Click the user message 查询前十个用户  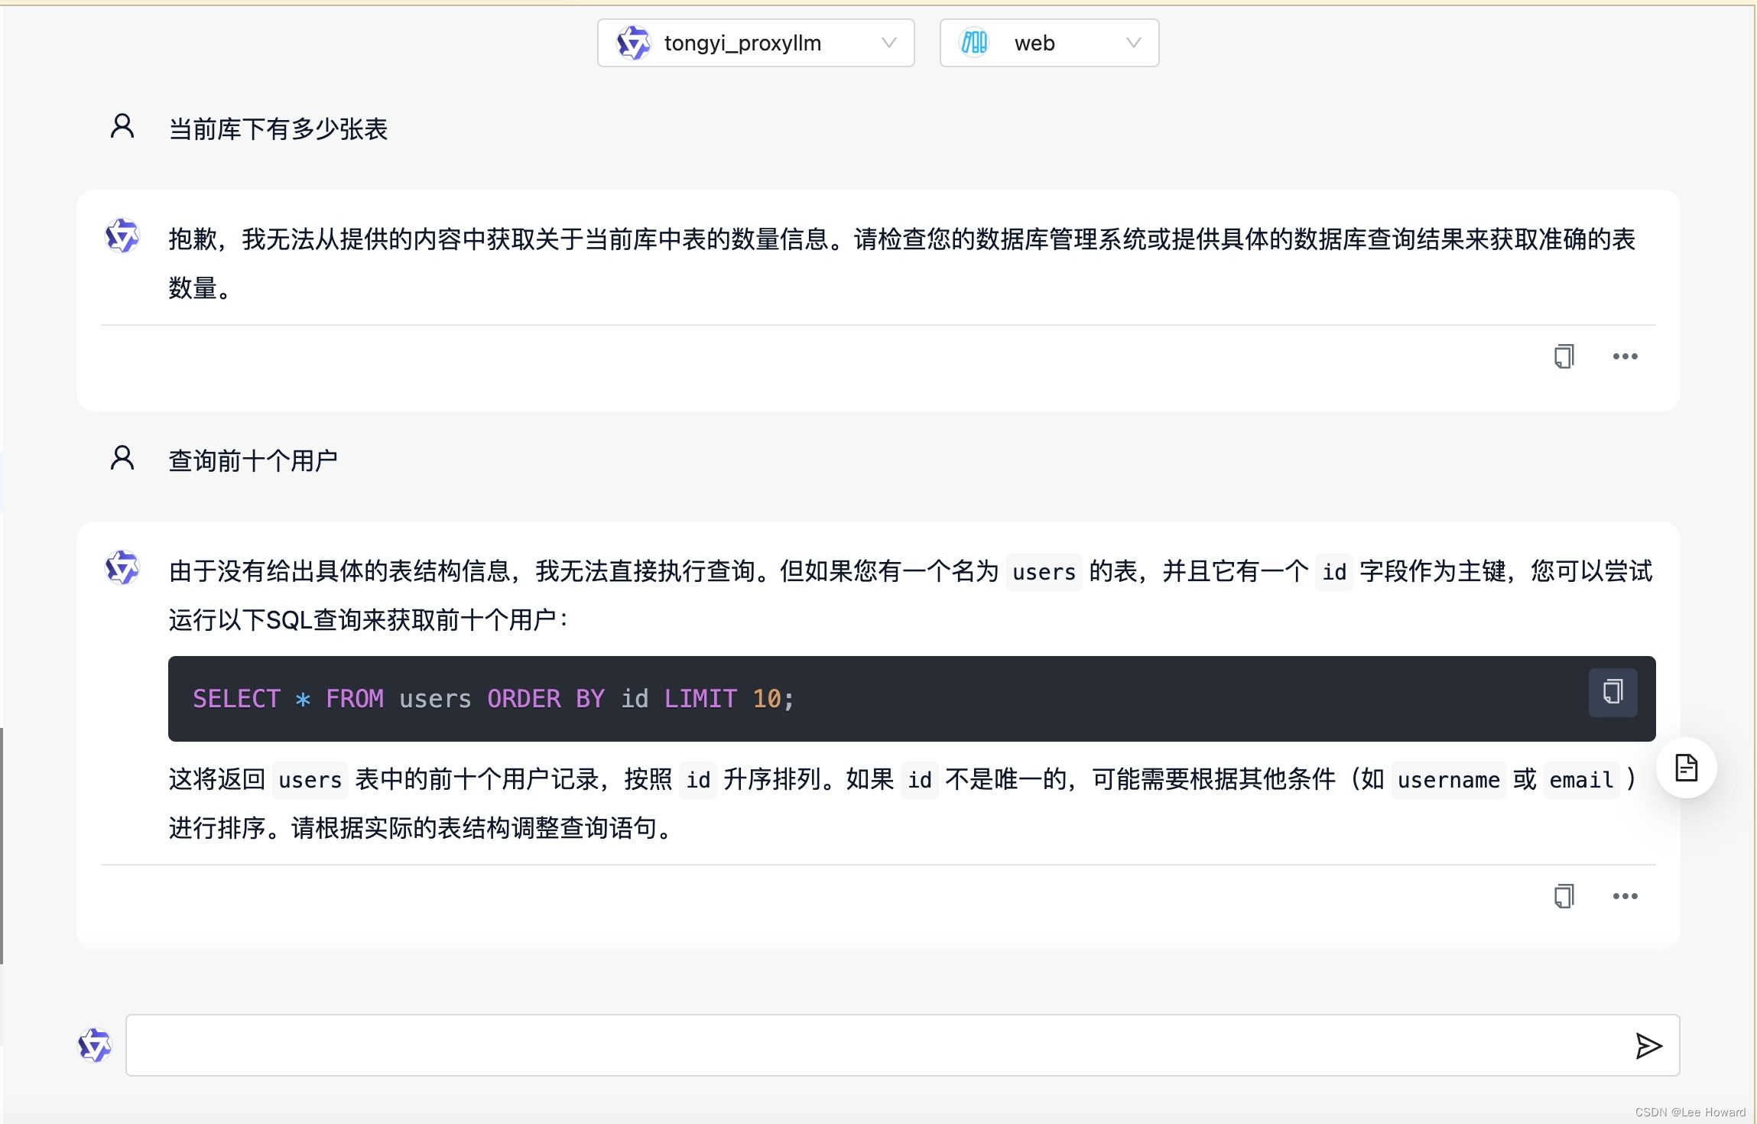253,460
